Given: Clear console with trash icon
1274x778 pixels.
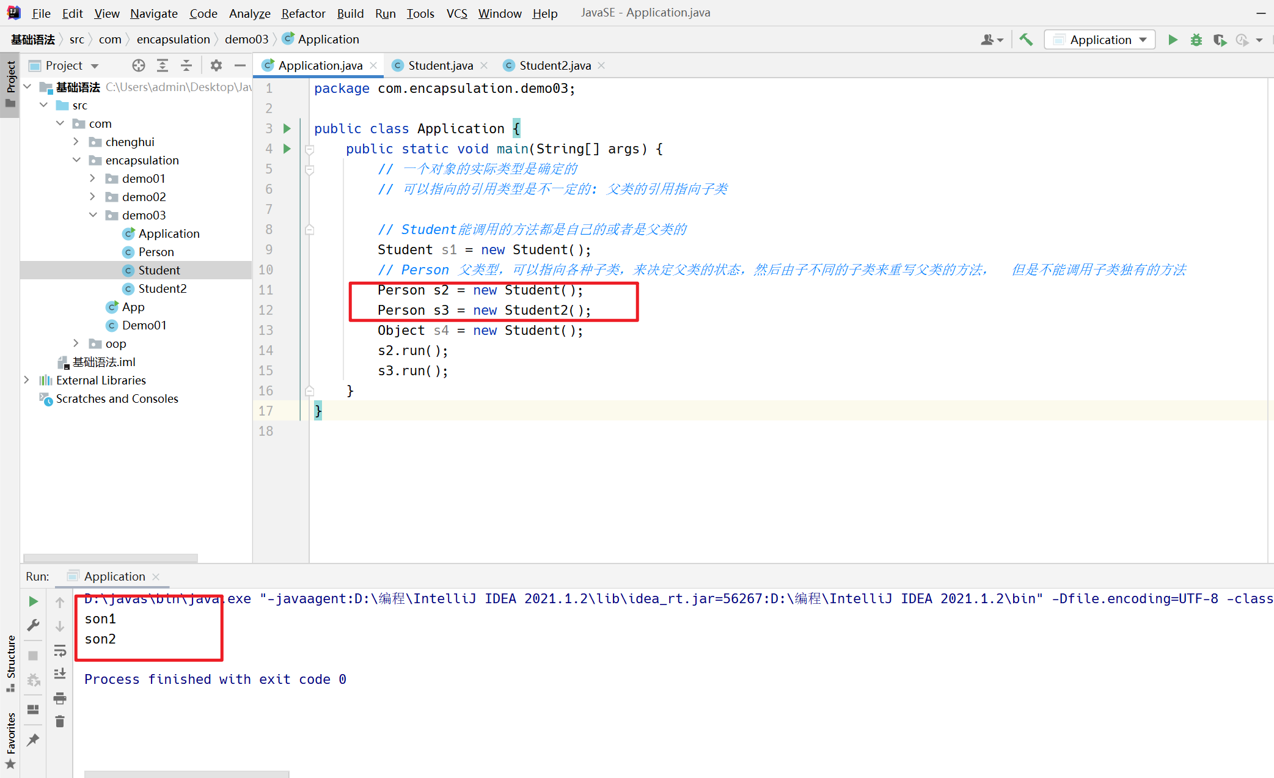Looking at the screenshot, I should tap(60, 722).
